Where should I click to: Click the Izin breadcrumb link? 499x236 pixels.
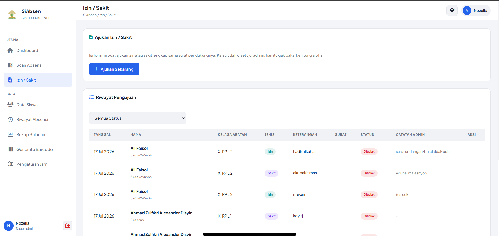[x=102, y=15]
